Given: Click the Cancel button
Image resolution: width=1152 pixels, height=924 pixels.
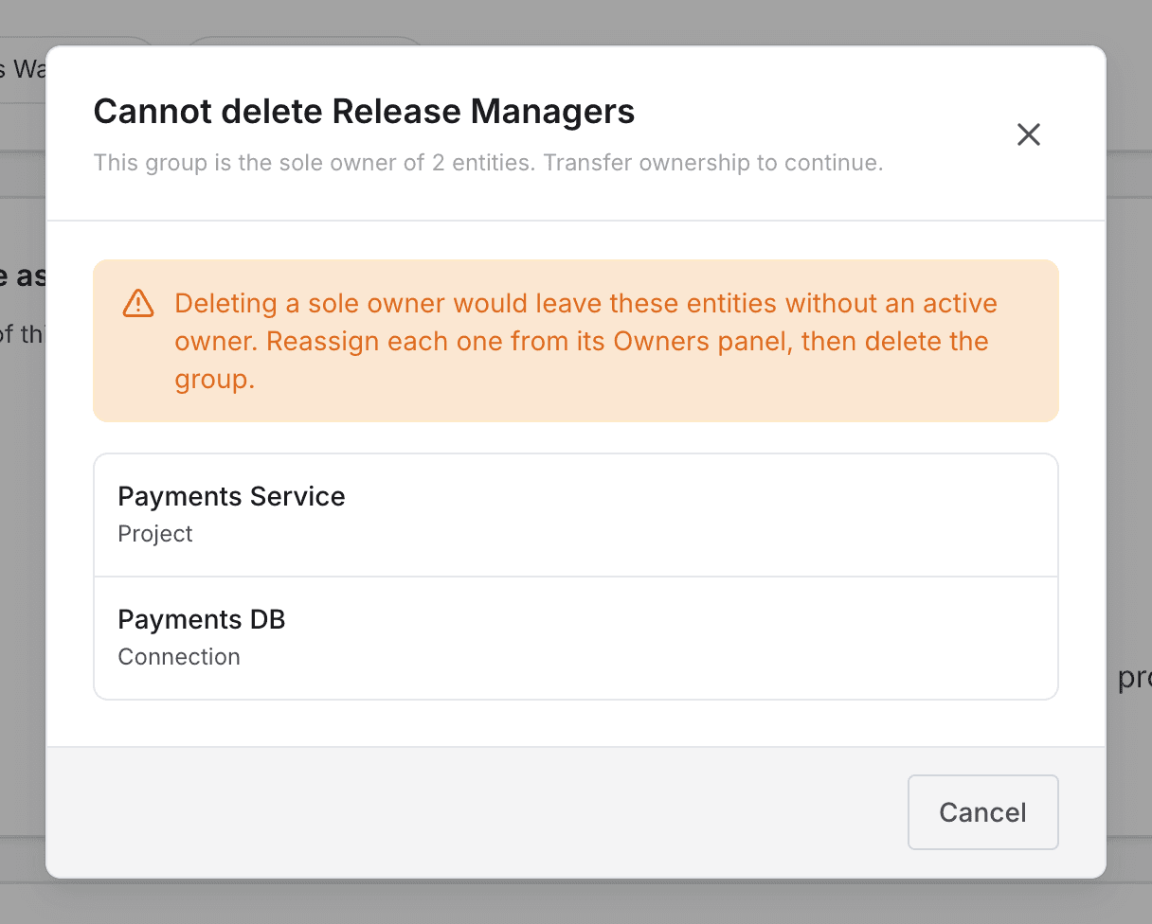Looking at the screenshot, I should pyautogui.click(x=982, y=812).
